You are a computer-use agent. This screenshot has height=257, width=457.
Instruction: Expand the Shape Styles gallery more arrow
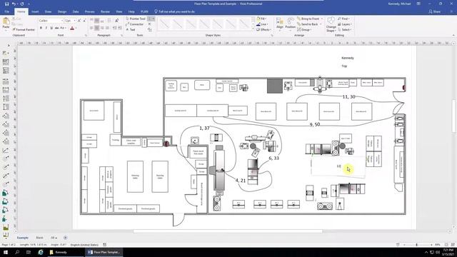click(x=253, y=29)
